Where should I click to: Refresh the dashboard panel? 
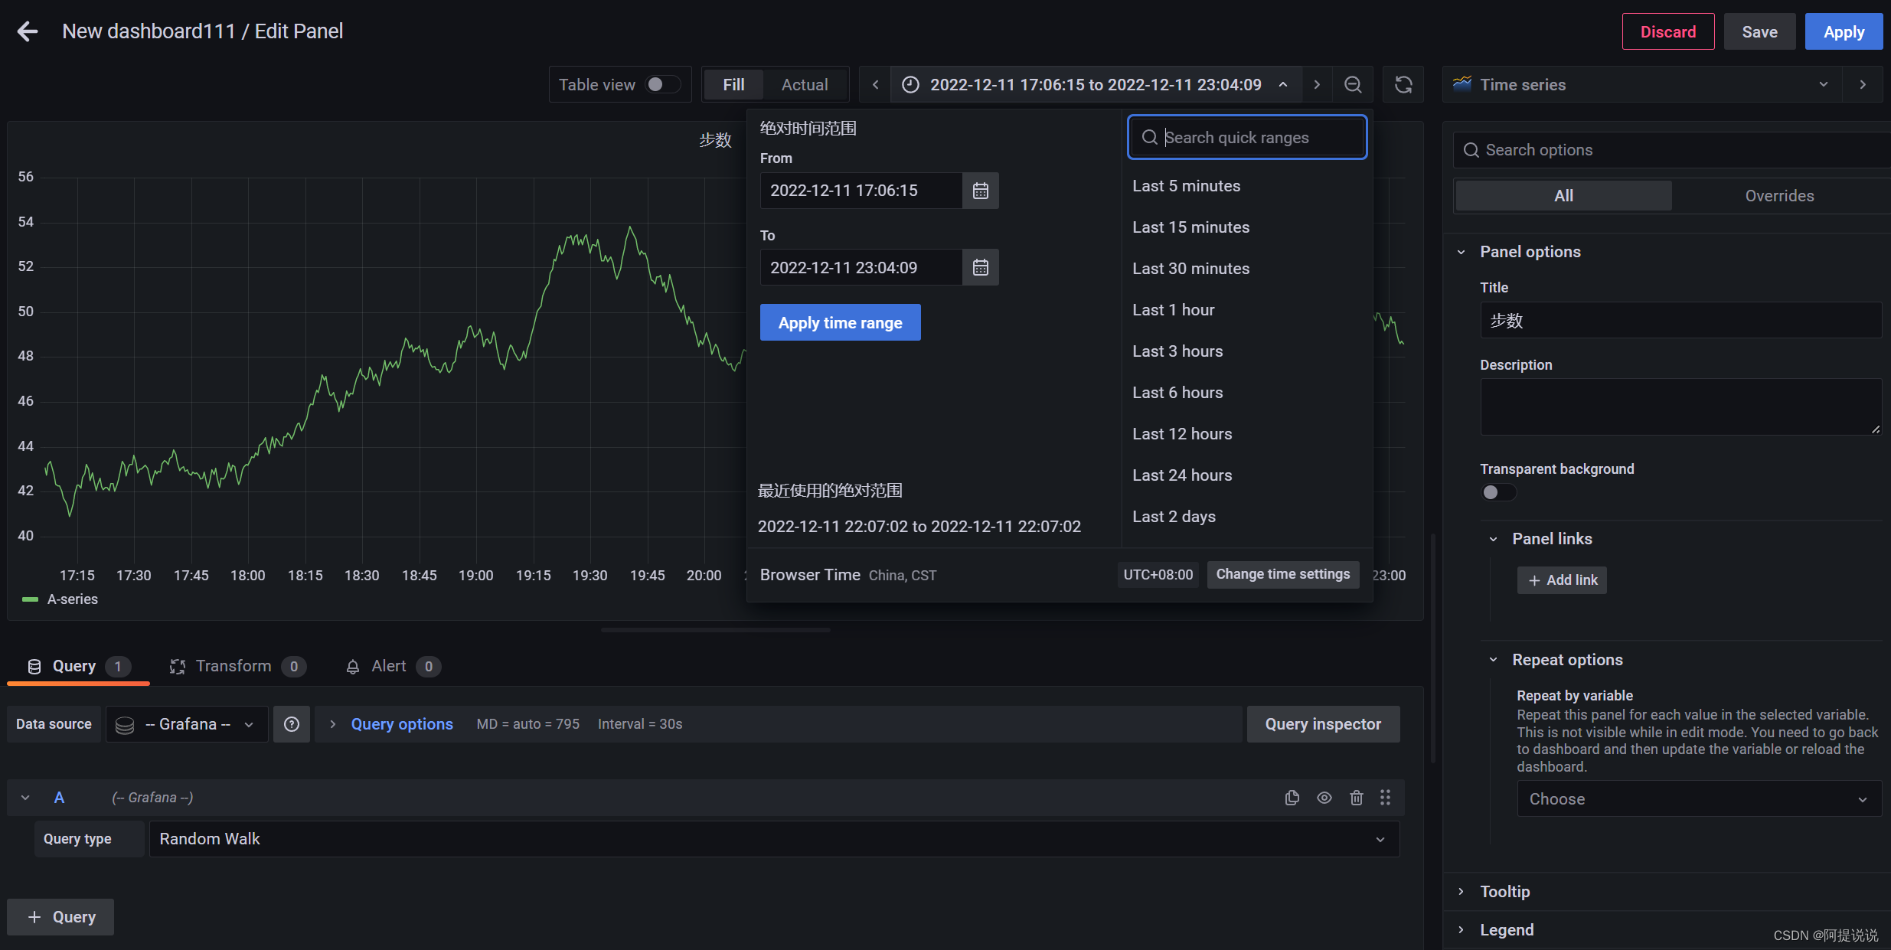pos(1403,85)
